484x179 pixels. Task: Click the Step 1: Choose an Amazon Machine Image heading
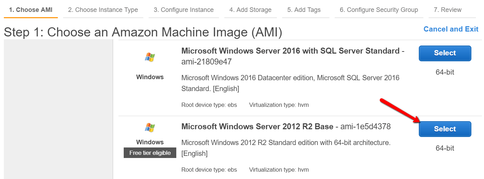tap(143, 32)
